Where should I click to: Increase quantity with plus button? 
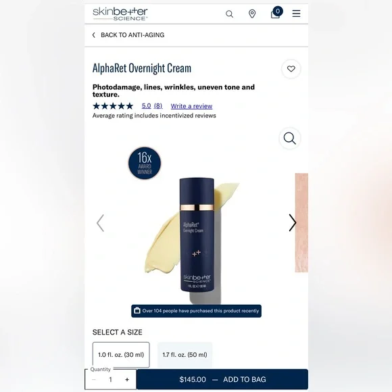(127, 380)
